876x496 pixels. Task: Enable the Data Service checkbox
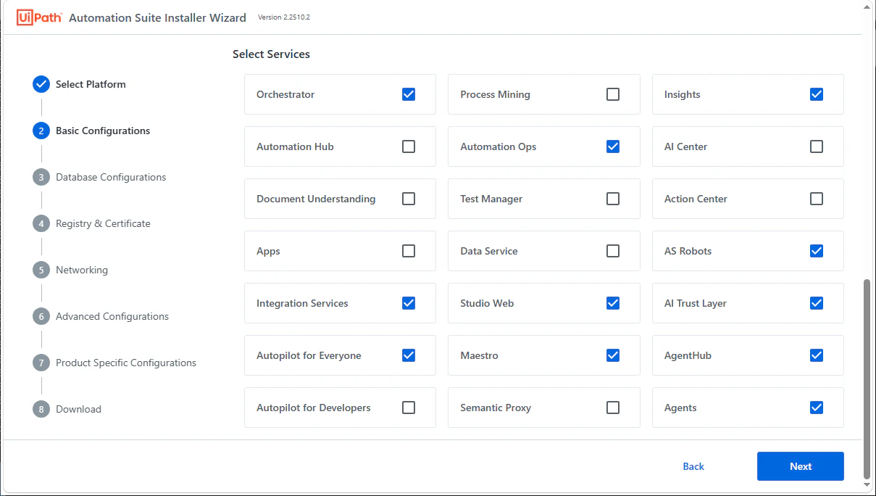613,251
